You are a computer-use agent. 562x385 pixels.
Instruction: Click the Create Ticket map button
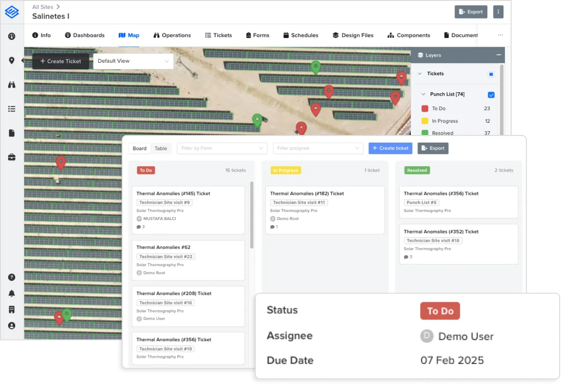(60, 61)
